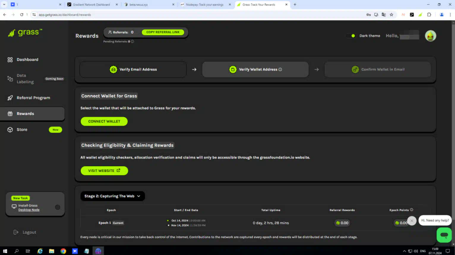Click the site information icon
This screenshot has width=455, height=255.
(x=34, y=15)
